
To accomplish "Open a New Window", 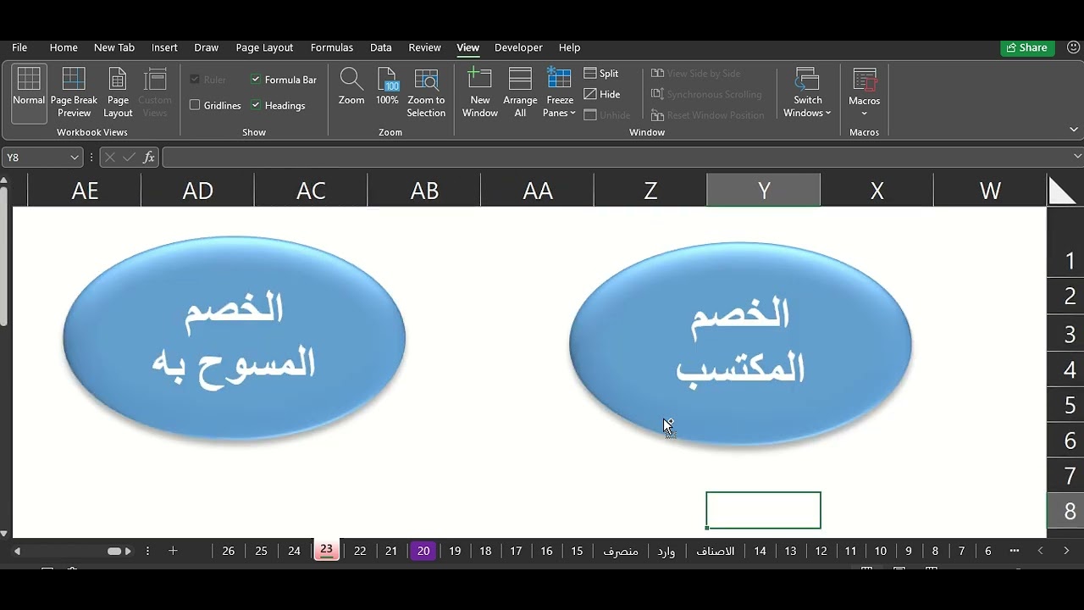I will [x=480, y=93].
